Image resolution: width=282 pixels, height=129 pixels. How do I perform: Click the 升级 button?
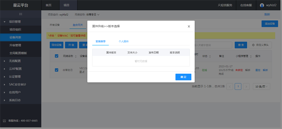71,45
